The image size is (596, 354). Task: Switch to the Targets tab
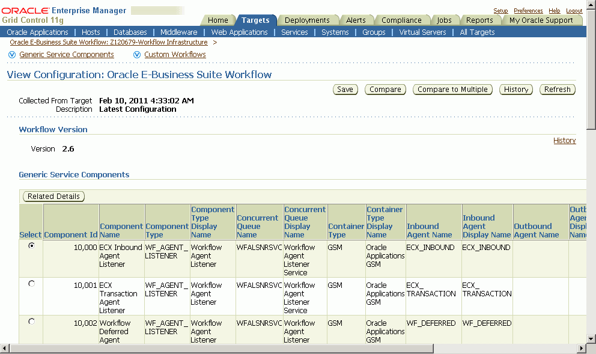(x=255, y=20)
